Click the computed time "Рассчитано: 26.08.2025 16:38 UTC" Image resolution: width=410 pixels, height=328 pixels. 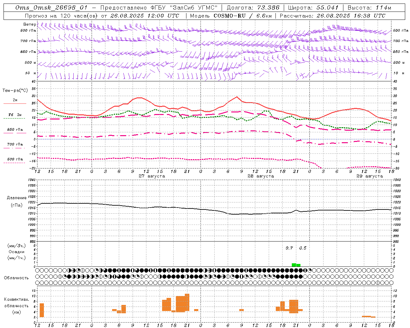pos(332,16)
